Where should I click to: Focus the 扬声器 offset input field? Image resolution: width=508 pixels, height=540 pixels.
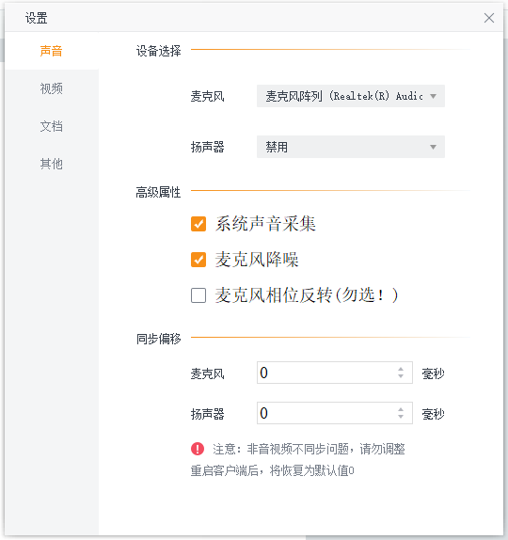[334, 413]
